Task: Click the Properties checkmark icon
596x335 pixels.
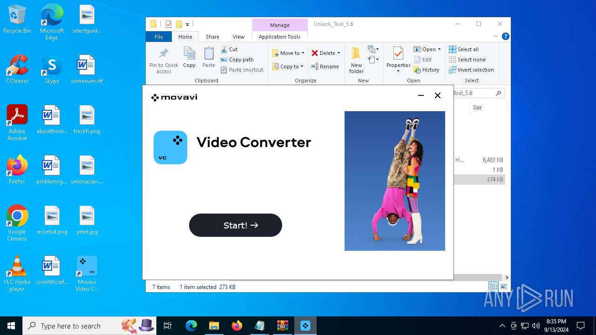Action: (x=398, y=53)
